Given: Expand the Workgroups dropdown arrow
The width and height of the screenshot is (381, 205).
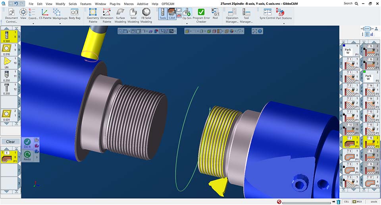Looking at the screenshot, I should coord(60,23).
